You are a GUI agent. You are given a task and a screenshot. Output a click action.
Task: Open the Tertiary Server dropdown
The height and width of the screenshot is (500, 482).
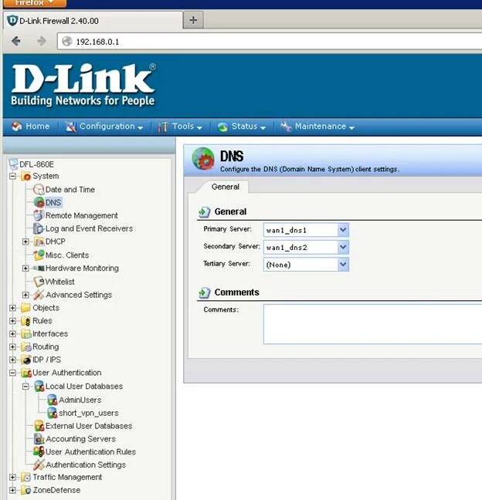point(343,265)
